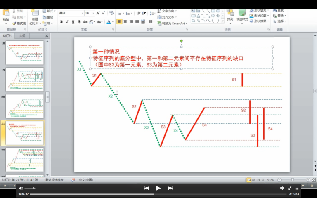This screenshot has width=317, height=198.
Task: Toggle italic text formatting
Action: [x=67, y=21]
